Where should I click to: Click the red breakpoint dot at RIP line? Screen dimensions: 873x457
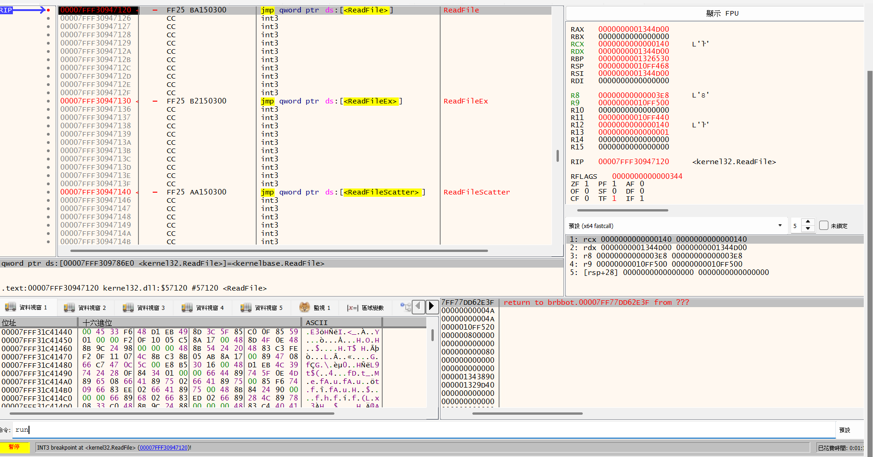(48, 10)
